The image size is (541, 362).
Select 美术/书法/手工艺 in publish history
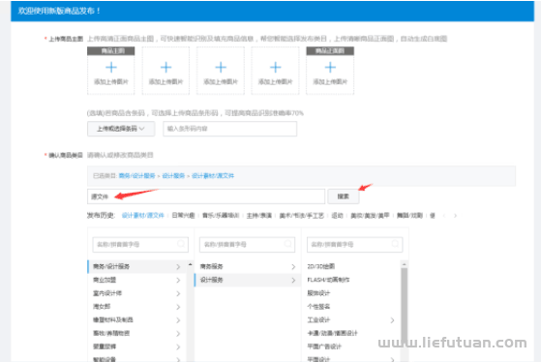click(302, 215)
